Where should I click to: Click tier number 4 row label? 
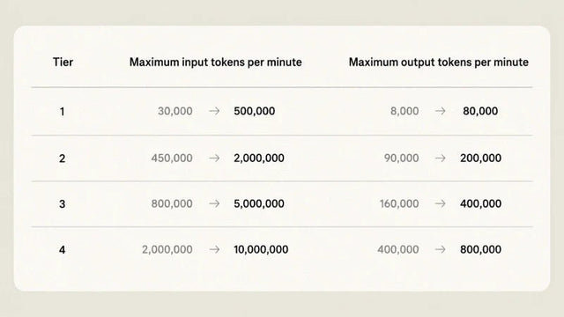[x=63, y=249]
